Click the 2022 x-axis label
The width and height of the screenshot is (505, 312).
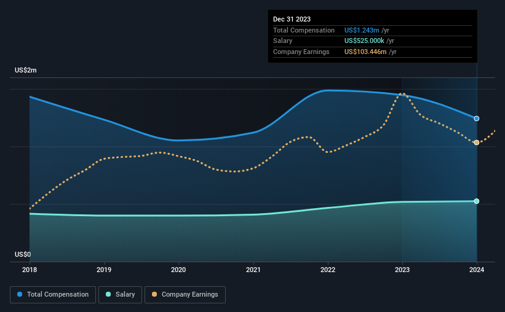[328, 270]
